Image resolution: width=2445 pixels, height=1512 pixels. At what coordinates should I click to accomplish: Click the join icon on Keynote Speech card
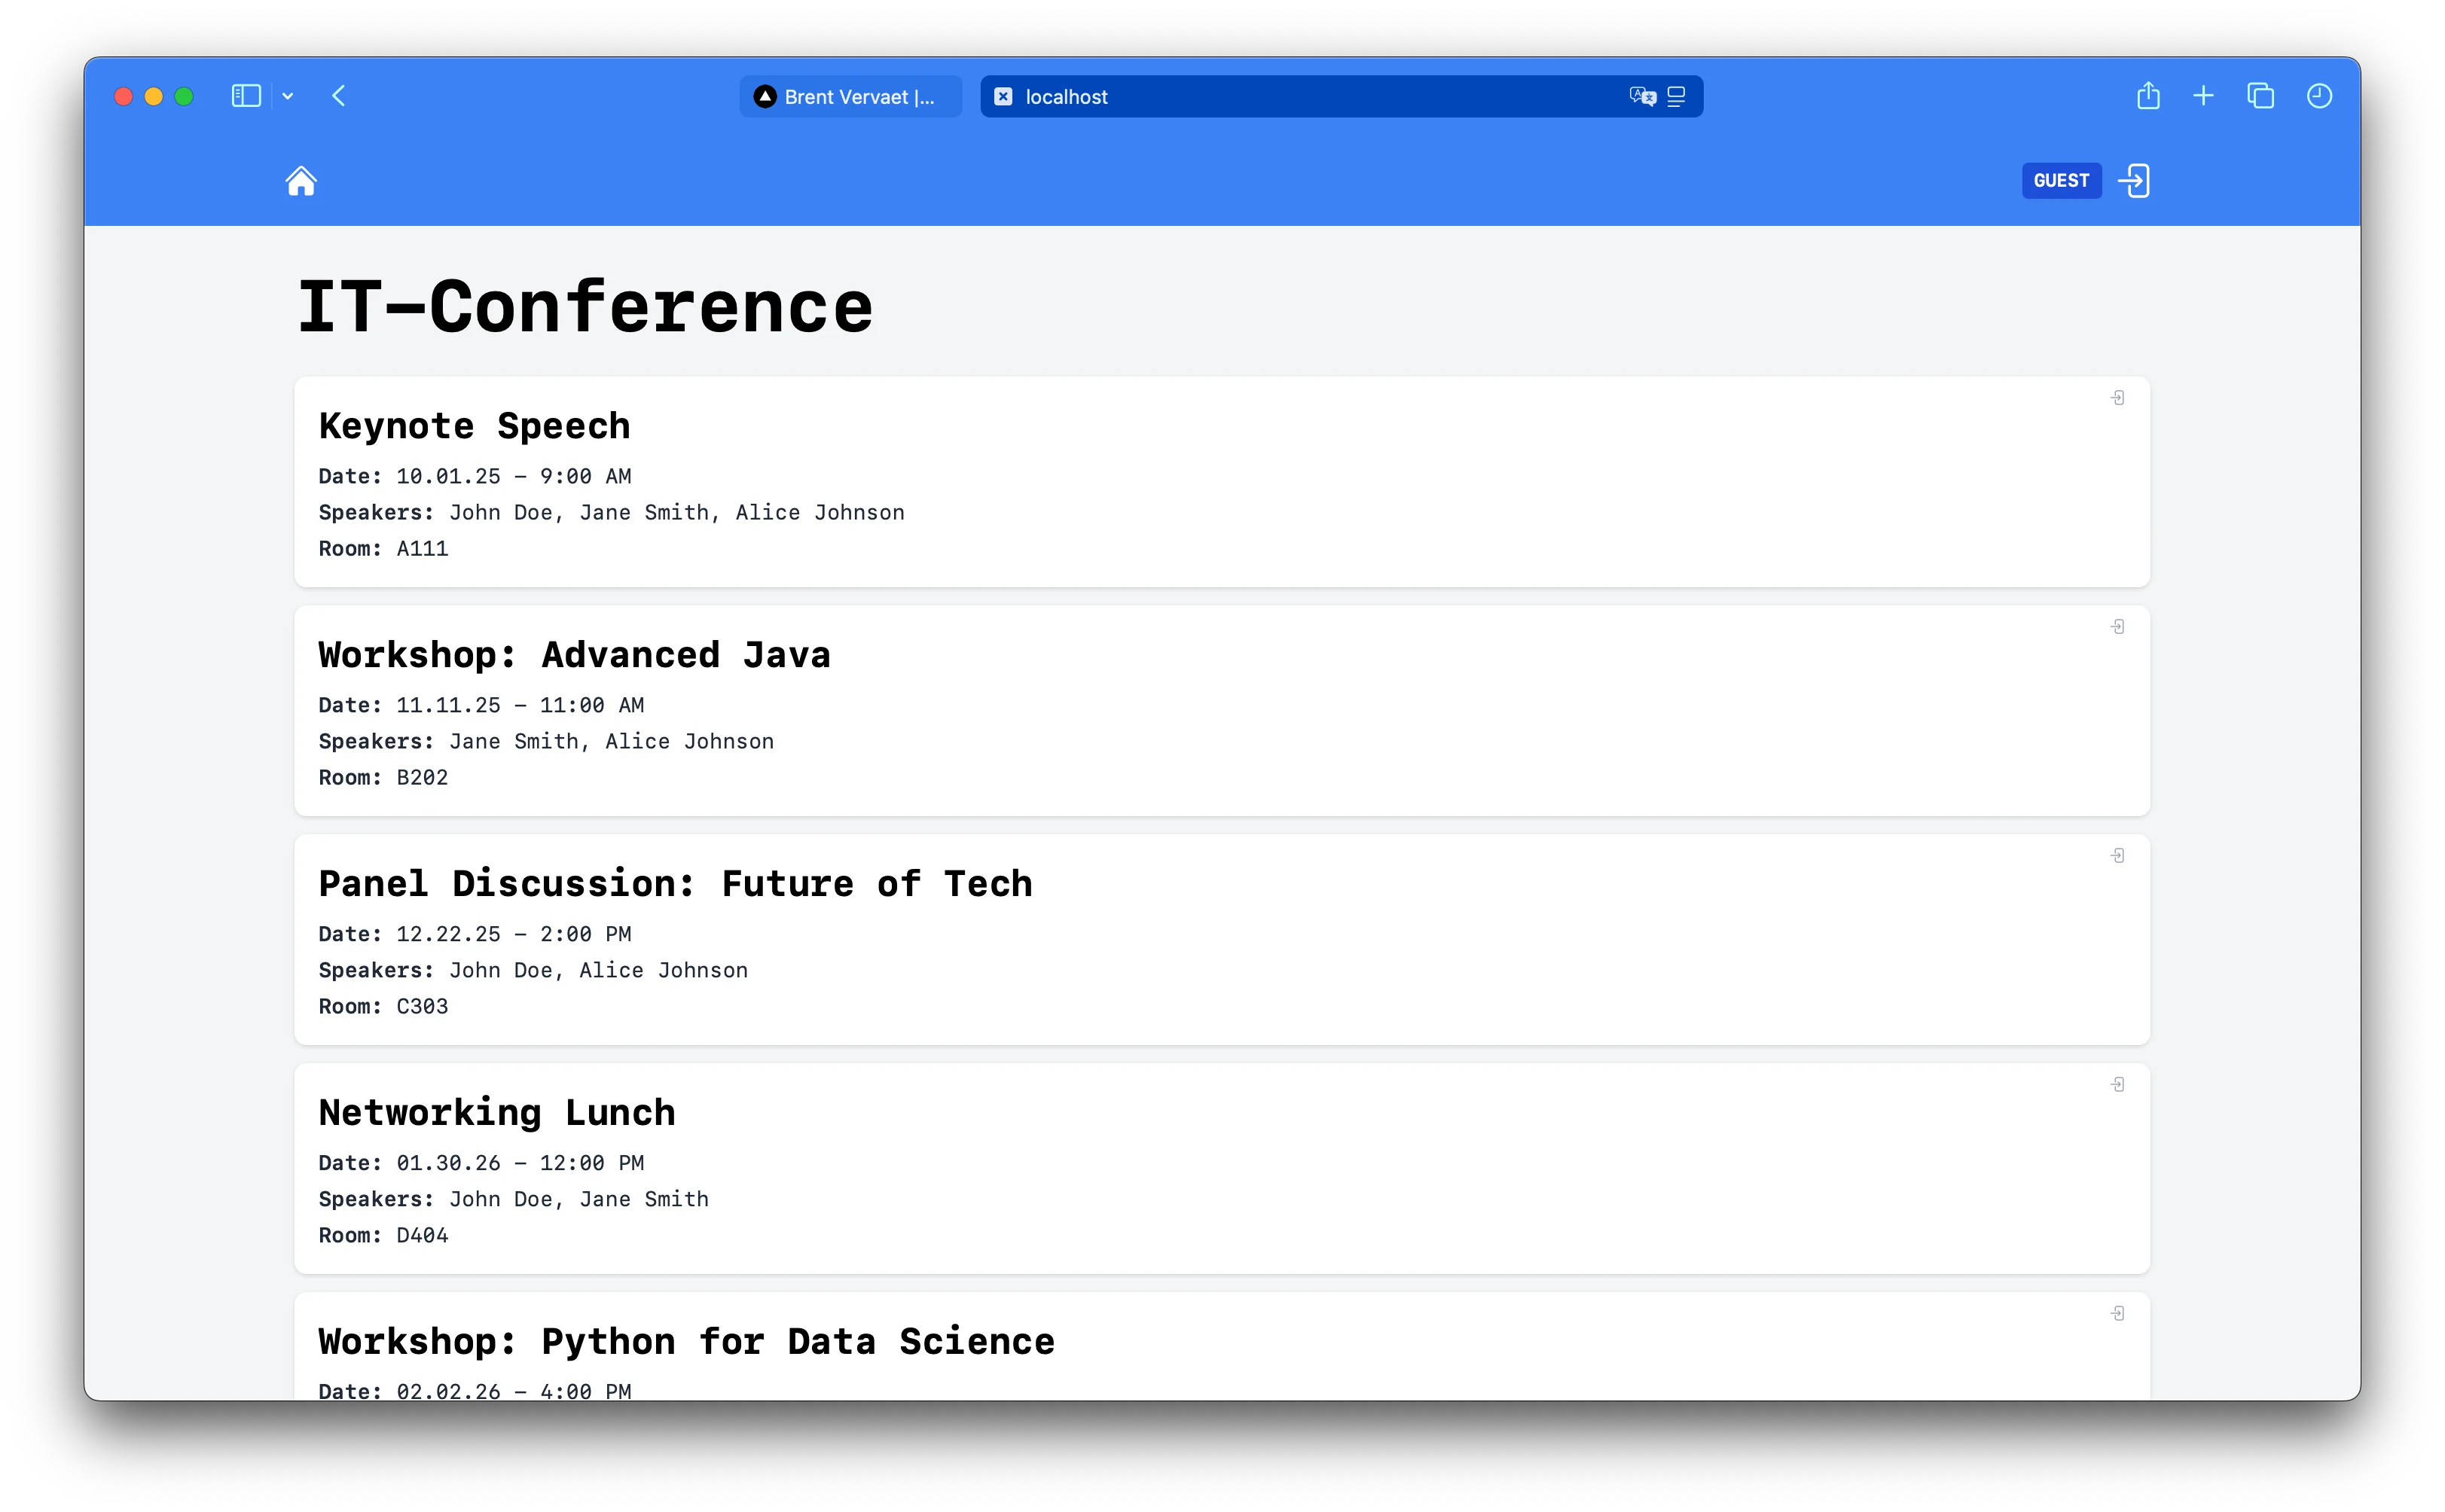click(x=2119, y=398)
